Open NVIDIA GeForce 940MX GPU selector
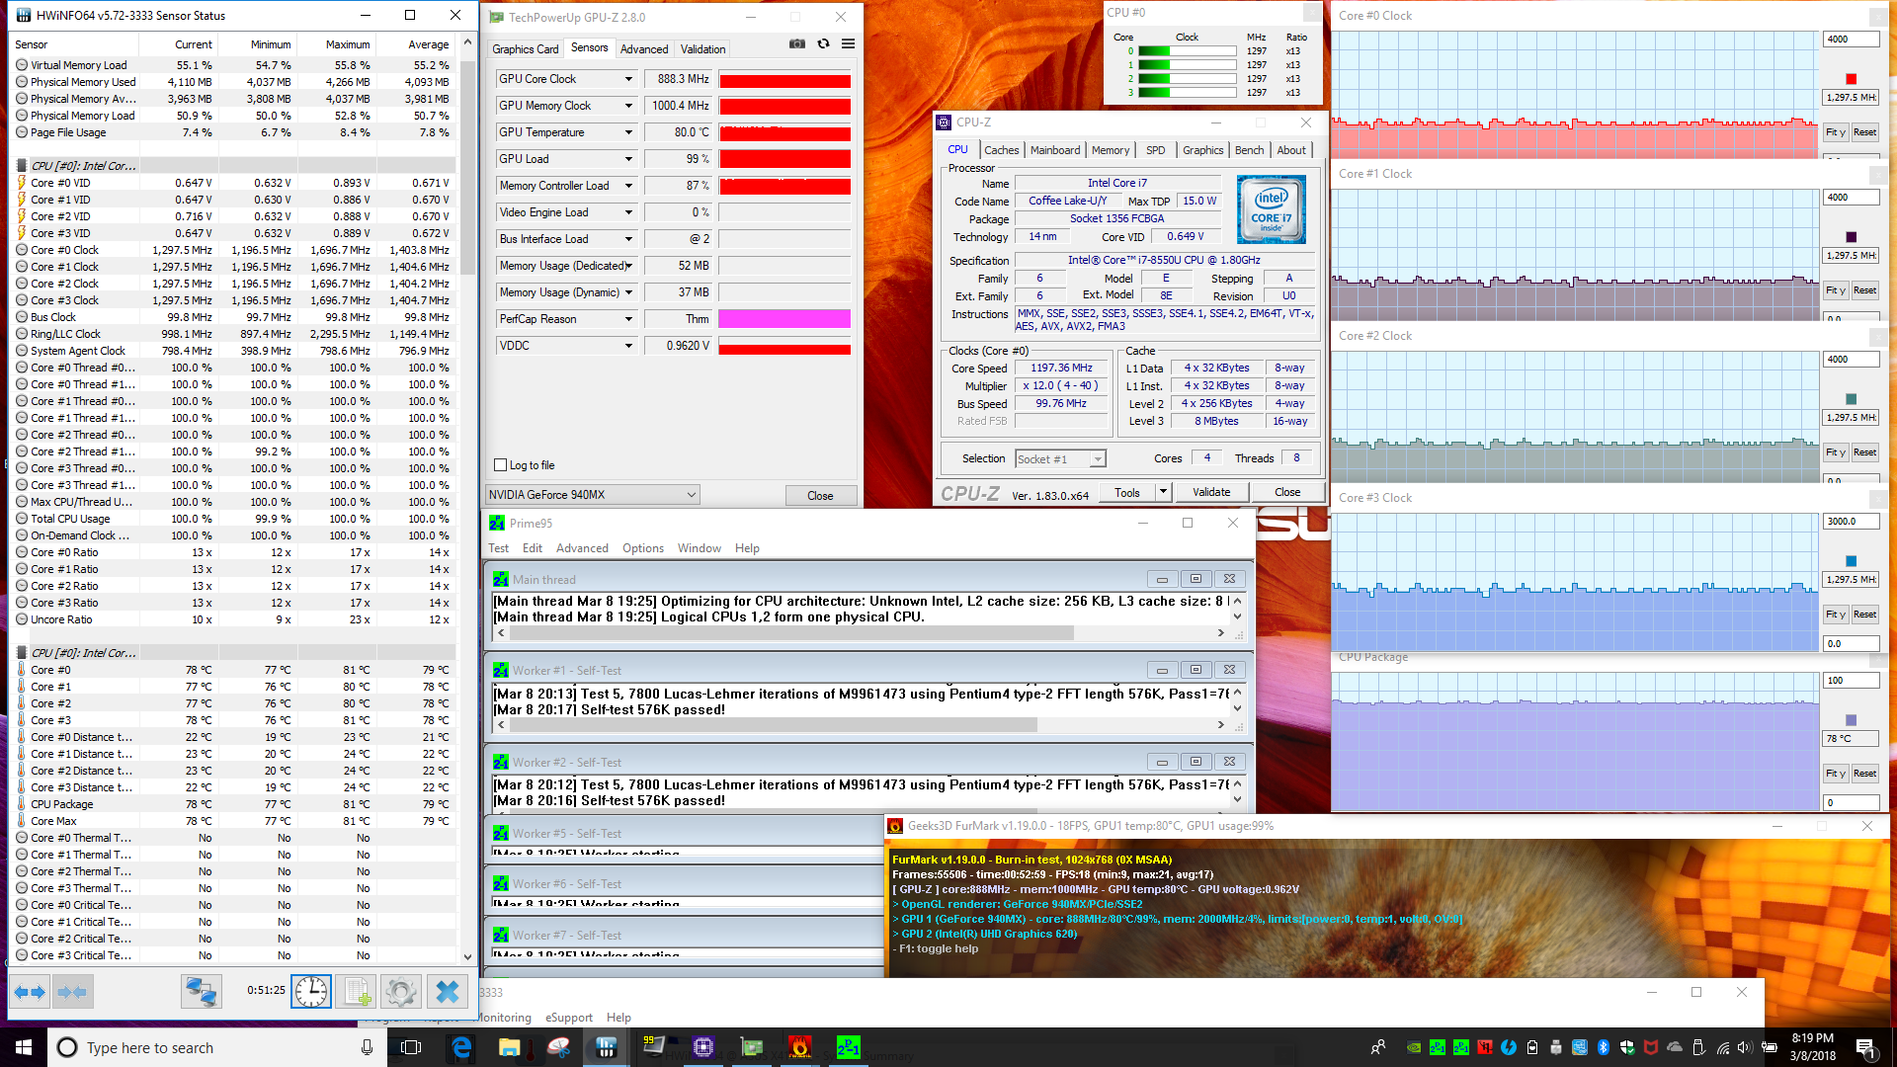This screenshot has height=1067, width=1897. [593, 494]
